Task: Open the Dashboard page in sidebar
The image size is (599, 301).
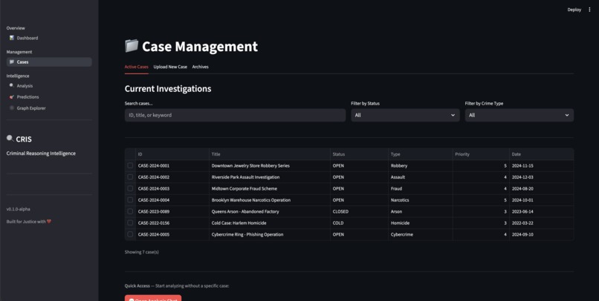Action: (x=49, y=38)
